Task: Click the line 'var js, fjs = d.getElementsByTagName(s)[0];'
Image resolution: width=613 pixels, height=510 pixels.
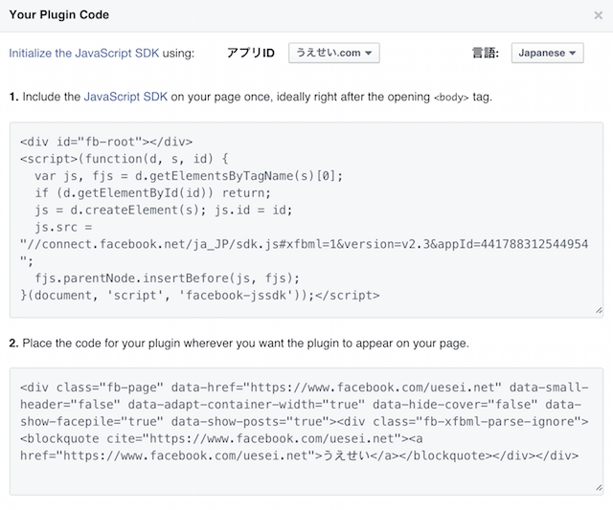Action: (x=189, y=176)
